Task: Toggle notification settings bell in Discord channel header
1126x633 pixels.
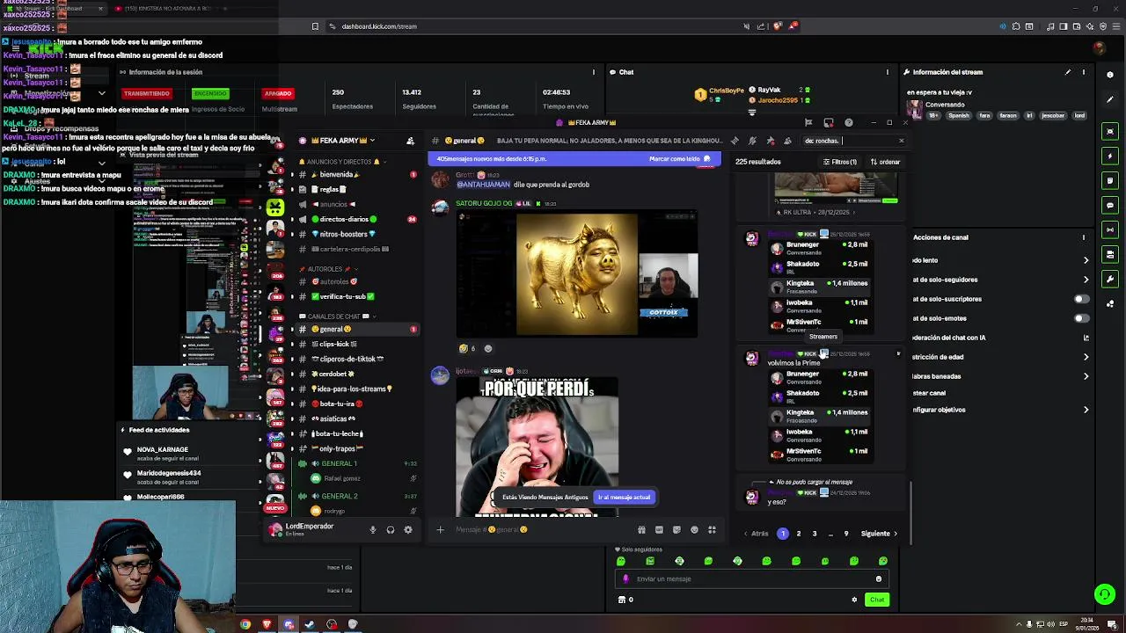Action: click(x=752, y=141)
